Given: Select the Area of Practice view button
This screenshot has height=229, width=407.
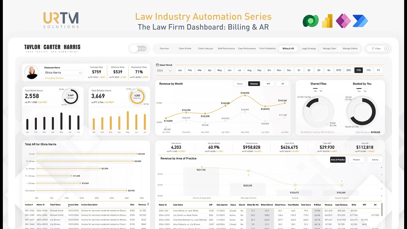Looking at the screenshot, I should point(338,160).
